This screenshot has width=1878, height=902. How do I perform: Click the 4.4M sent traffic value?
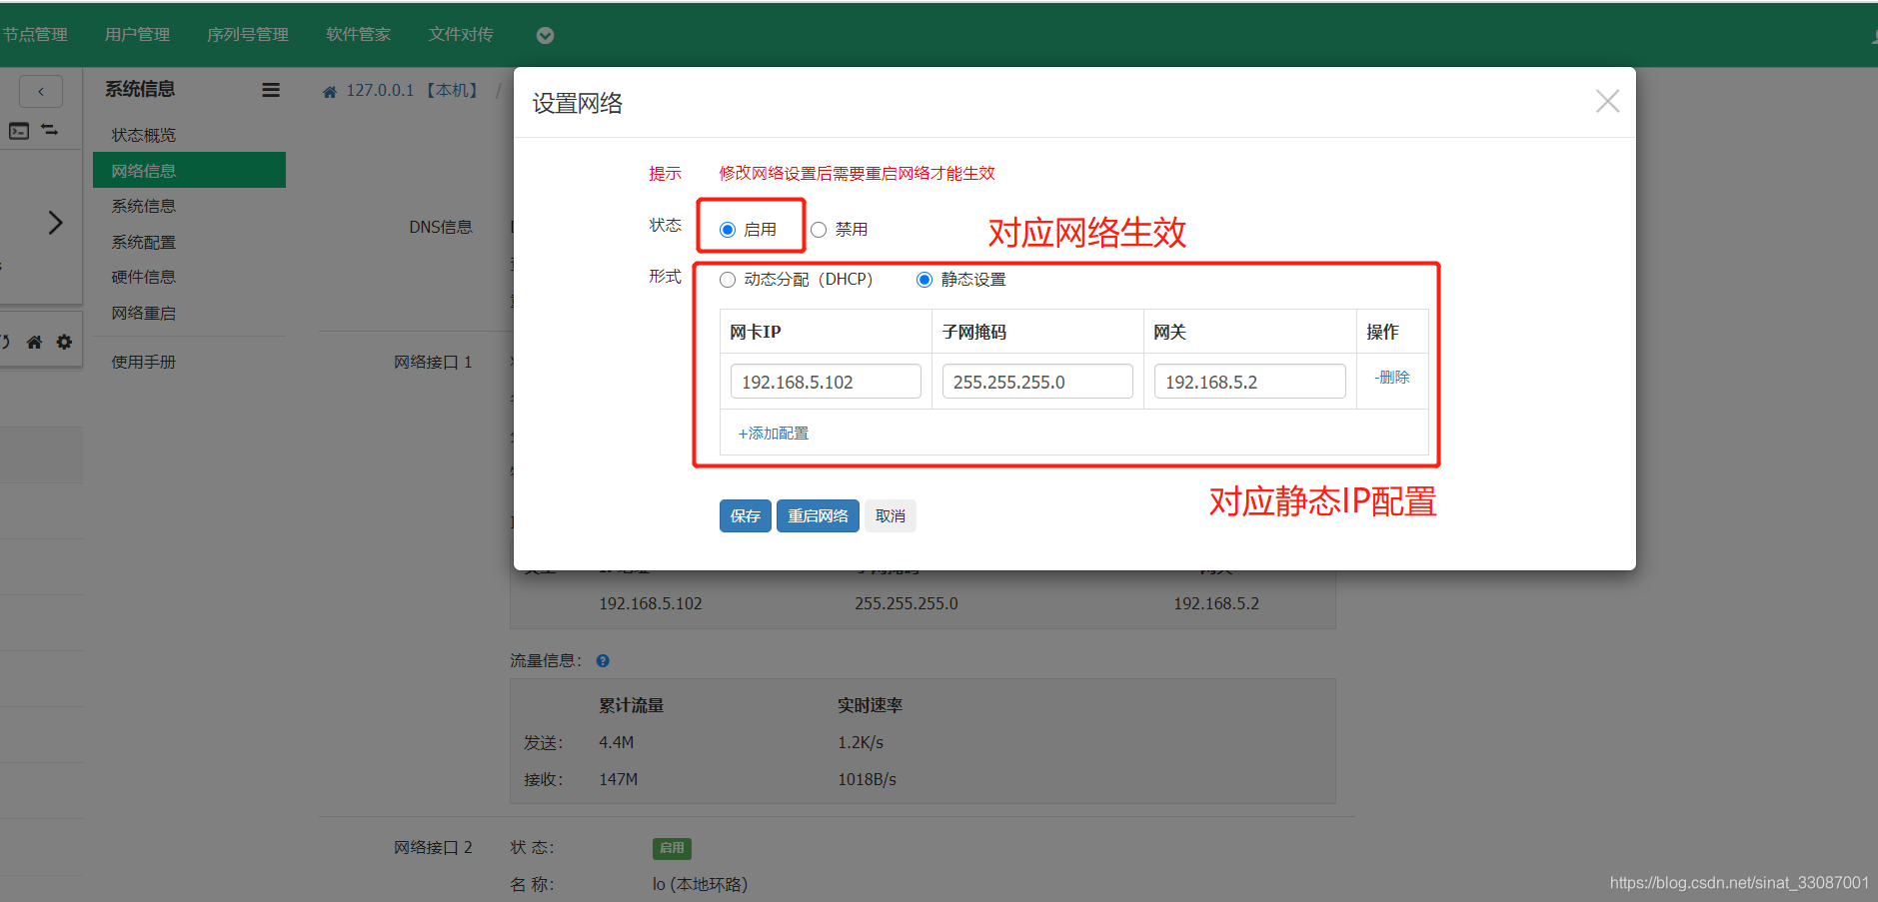[616, 742]
